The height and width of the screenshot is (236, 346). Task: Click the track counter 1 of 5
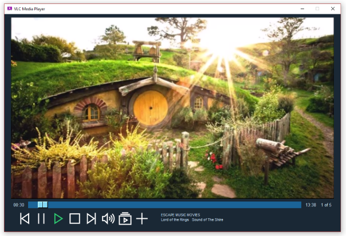tap(326, 205)
